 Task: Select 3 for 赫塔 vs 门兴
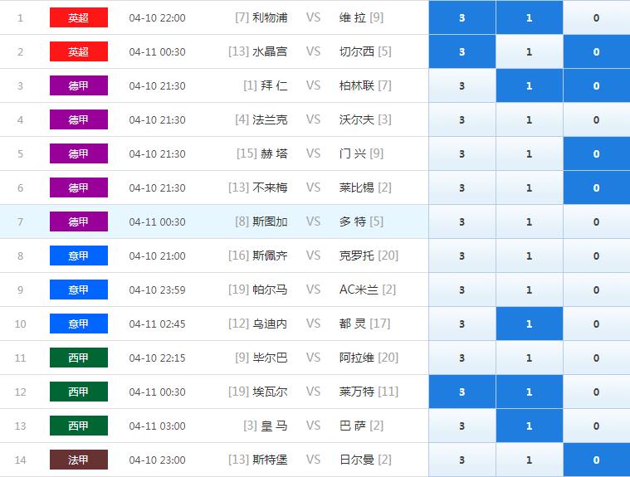click(462, 153)
